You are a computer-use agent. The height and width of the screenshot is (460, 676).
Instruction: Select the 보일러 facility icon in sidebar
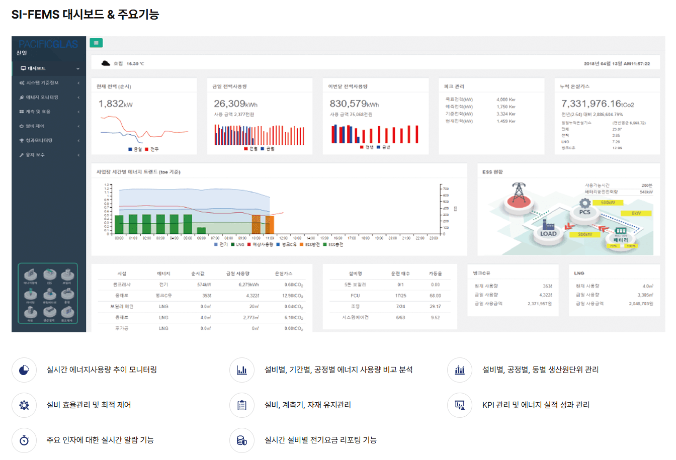point(67,274)
